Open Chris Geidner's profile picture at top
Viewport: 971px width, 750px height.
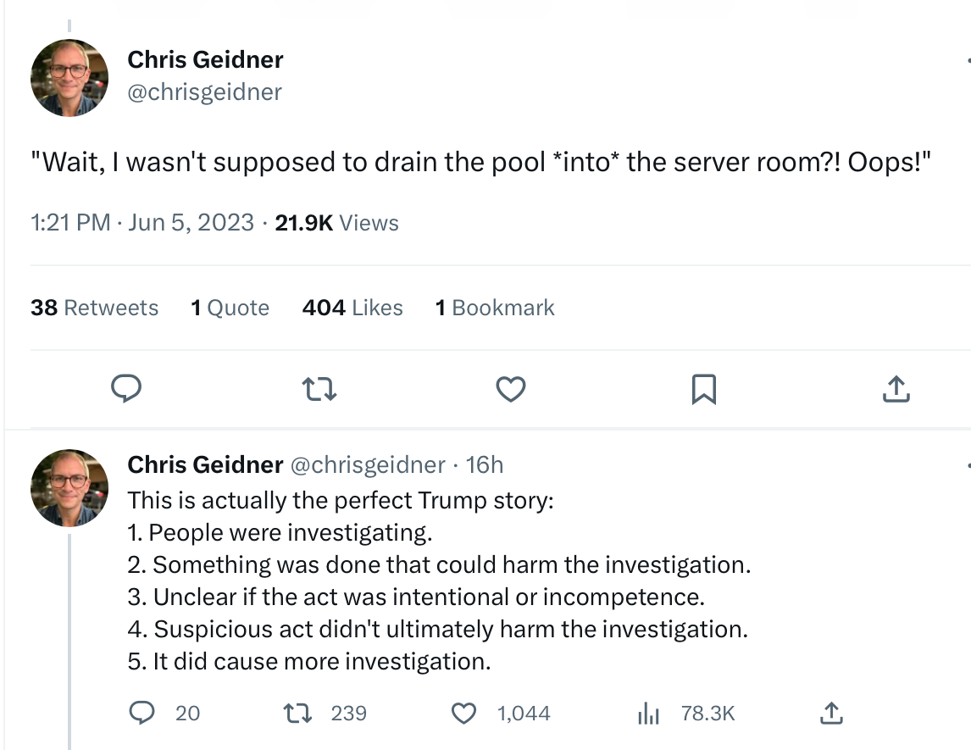[69, 77]
